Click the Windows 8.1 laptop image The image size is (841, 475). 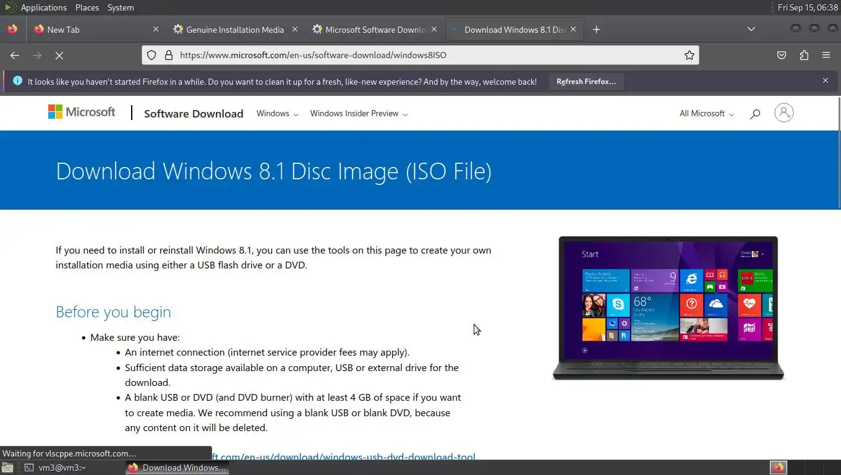pyautogui.click(x=668, y=308)
